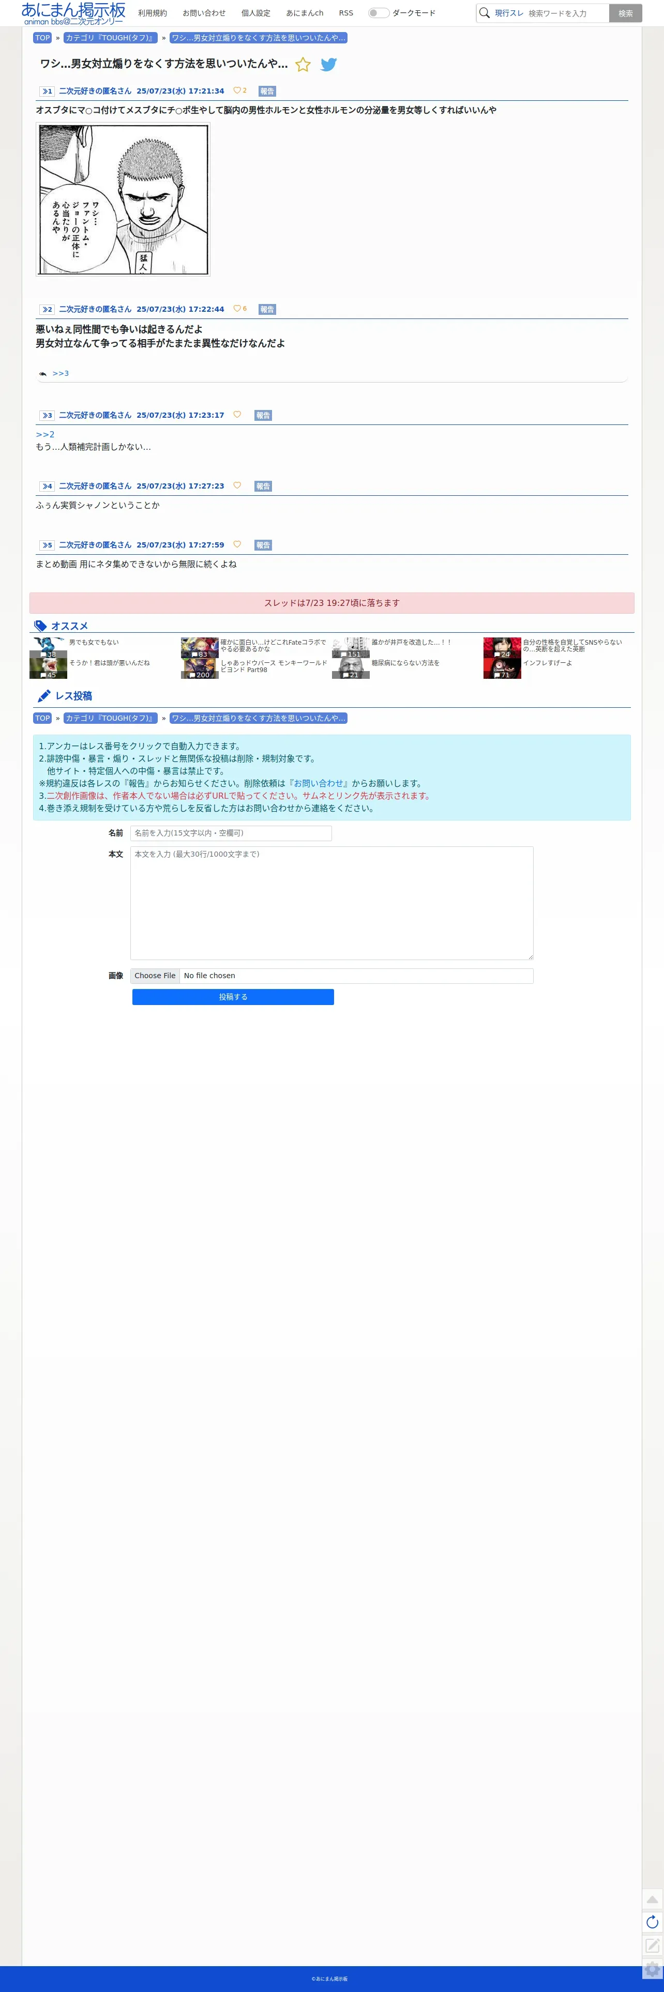Report post 5 via 報告
The height and width of the screenshot is (1992, 664).
(263, 545)
